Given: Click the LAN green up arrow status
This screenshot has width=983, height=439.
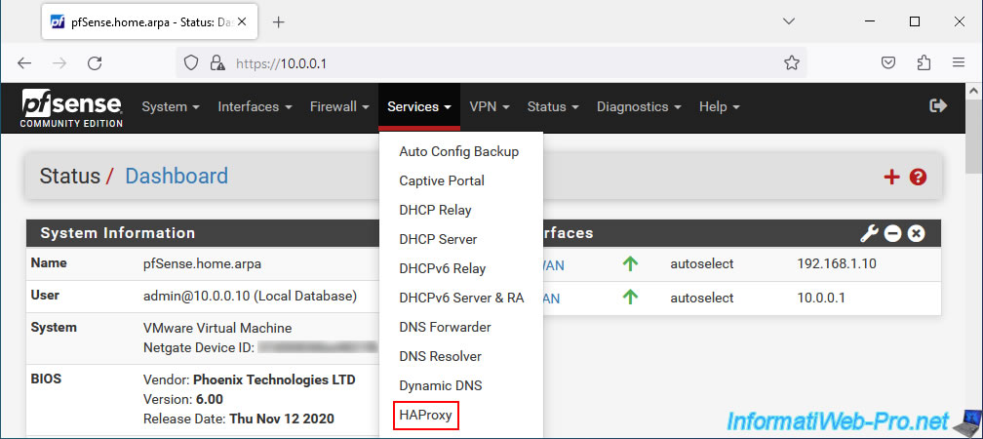Looking at the screenshot, I should click(630, 298).
